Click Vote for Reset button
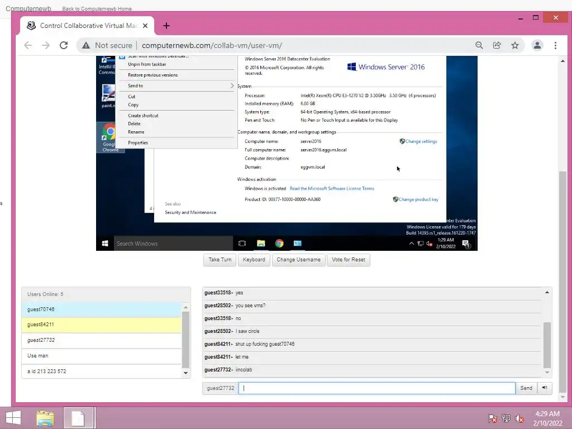The height and width of the screenshot is (429, 572). (349, 260)
